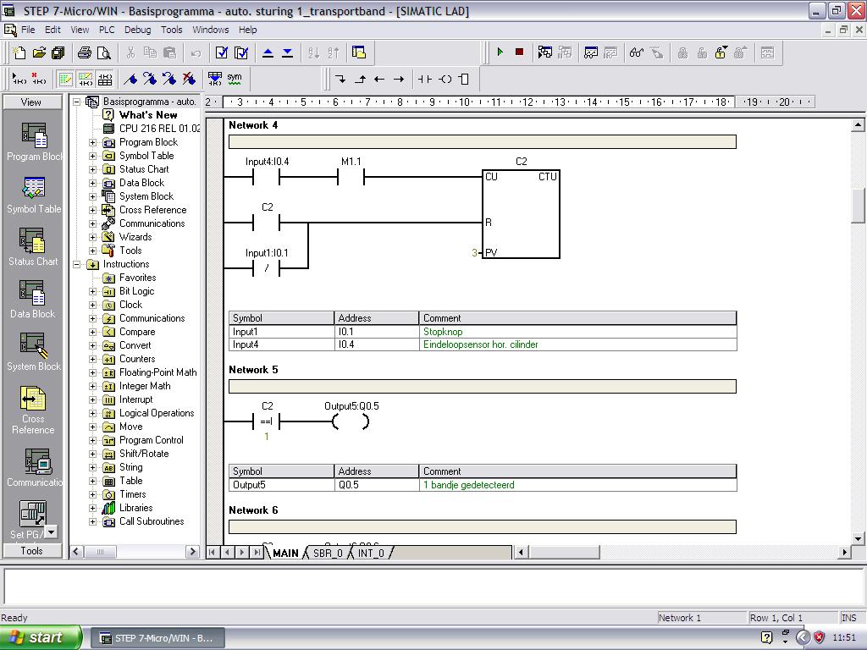
Task: Open the PLC menu
Action: click(107, 30)
